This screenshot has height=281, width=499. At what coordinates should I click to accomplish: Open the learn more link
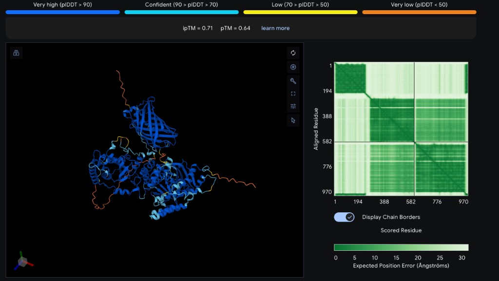[x=275, y=28]
